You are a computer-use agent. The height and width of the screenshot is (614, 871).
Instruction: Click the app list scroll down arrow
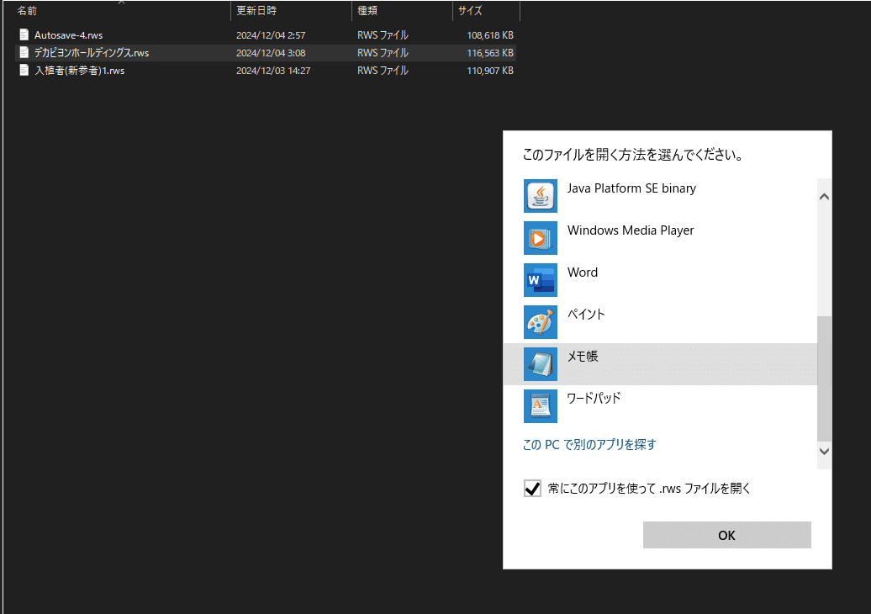(824, 451)
